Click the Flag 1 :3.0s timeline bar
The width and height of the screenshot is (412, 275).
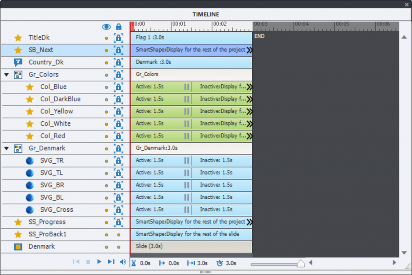click(x=191, y=38)
